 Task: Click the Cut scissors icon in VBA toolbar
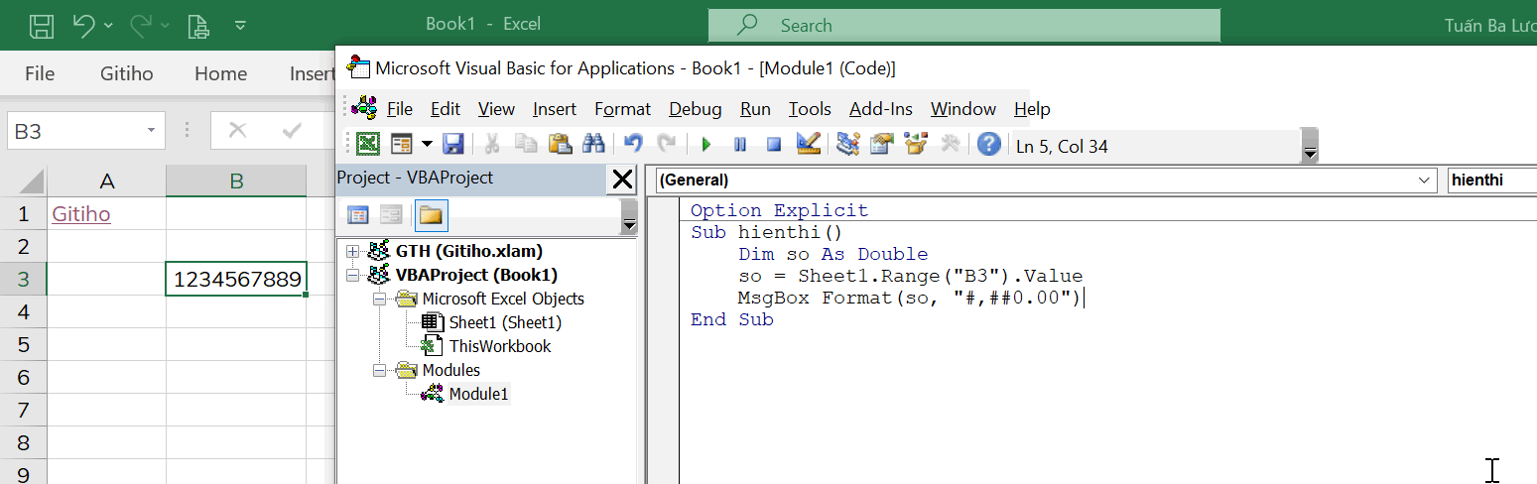pos(491,145)
